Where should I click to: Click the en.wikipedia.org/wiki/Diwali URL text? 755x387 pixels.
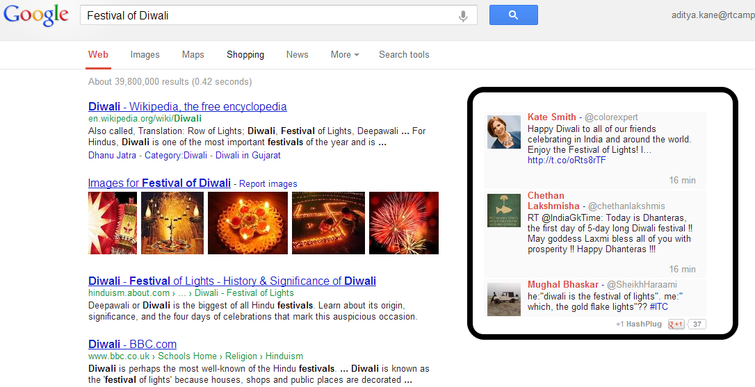coord(145,118)
